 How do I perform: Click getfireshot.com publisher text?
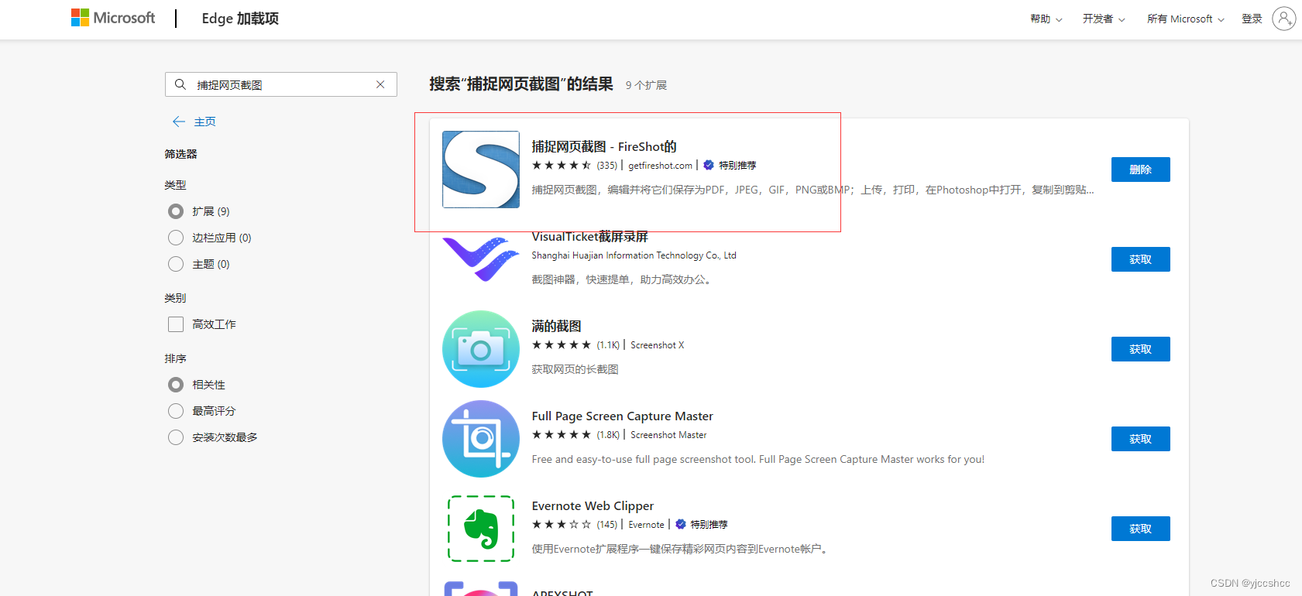[x=660, y=165]
